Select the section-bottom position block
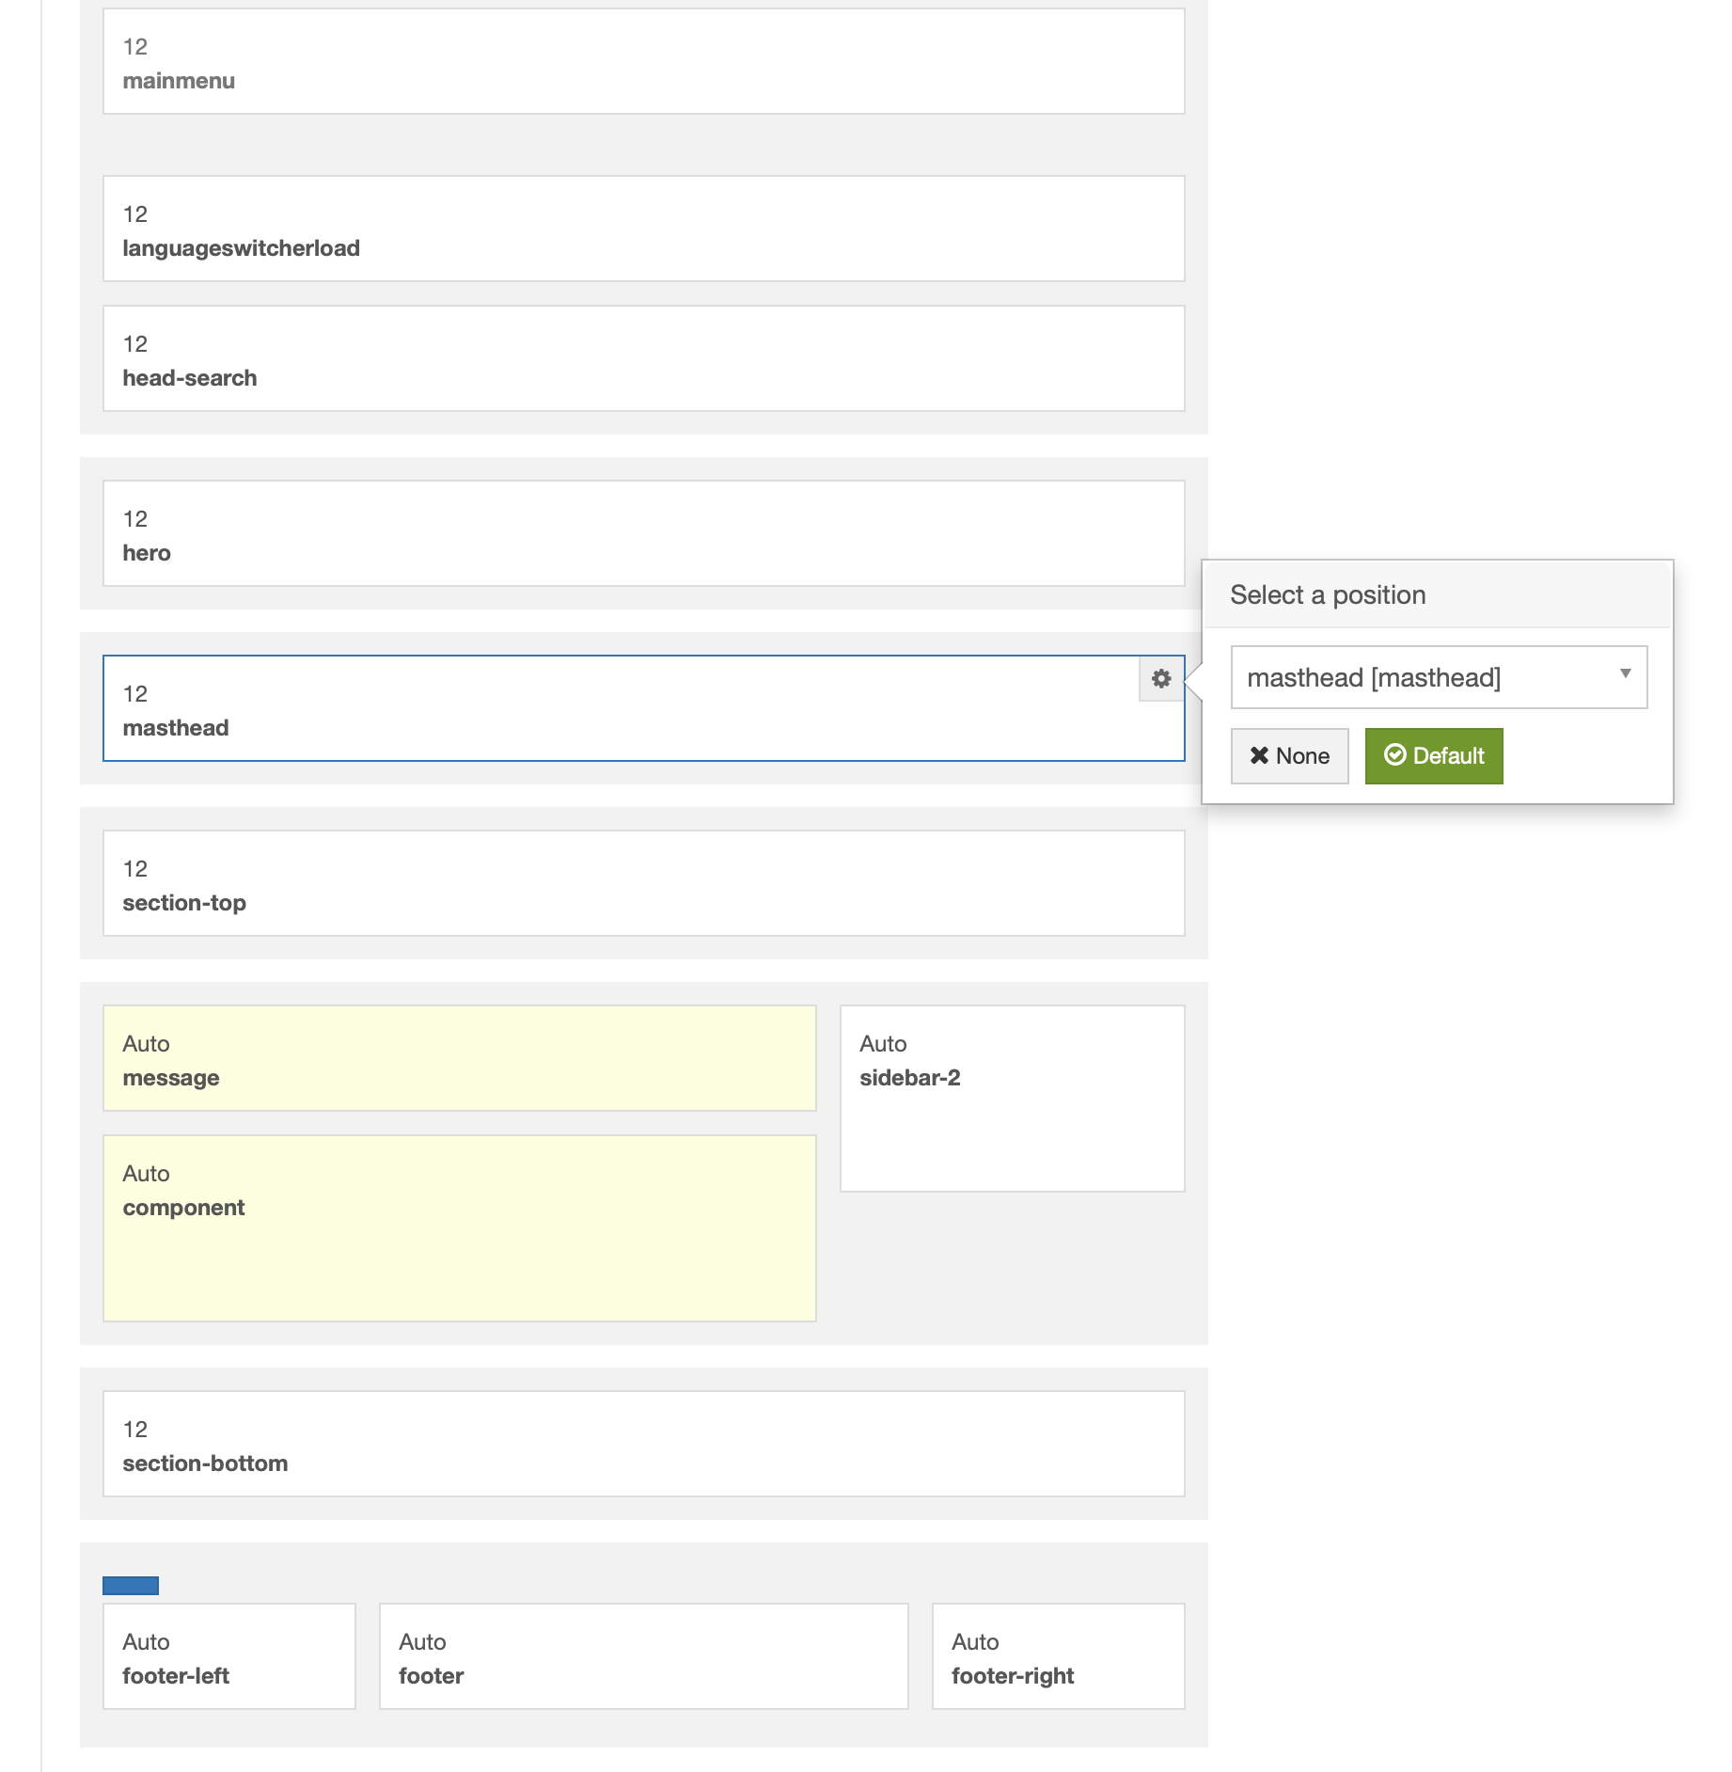This screenshot has width=1732, height=1772. 643,1444
